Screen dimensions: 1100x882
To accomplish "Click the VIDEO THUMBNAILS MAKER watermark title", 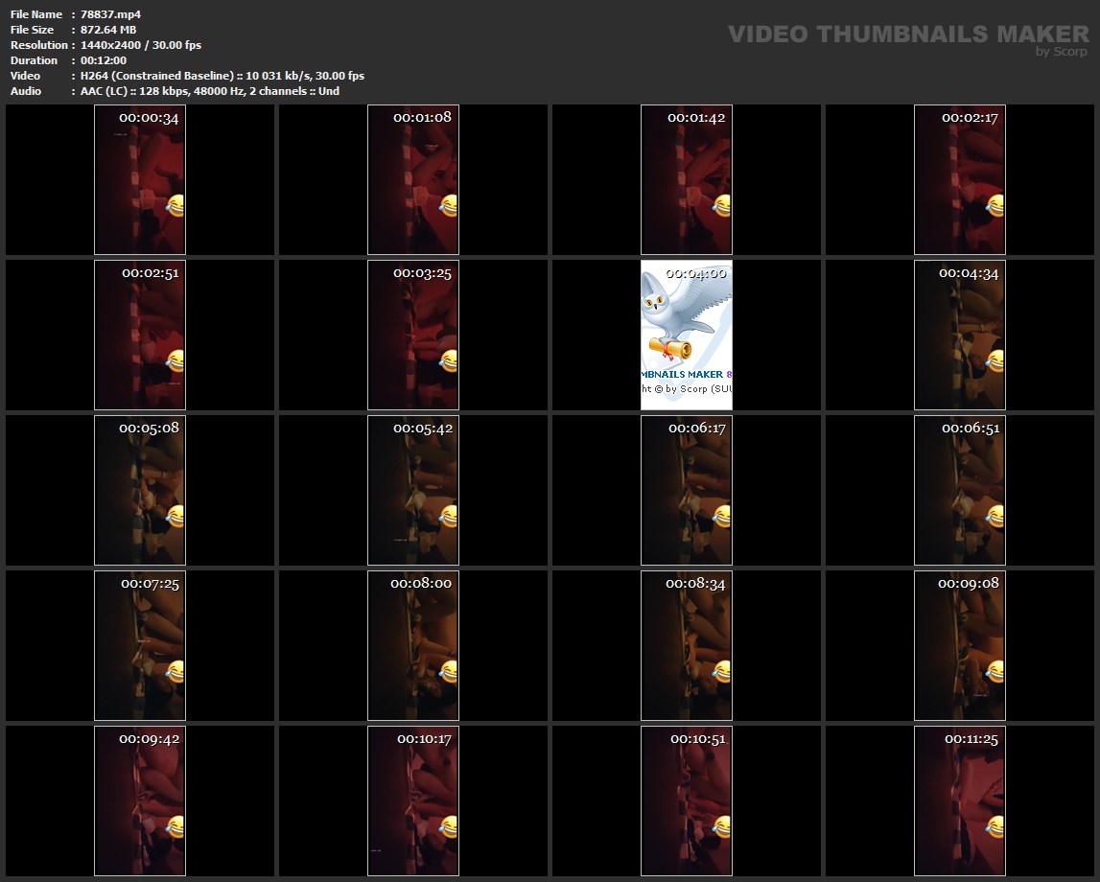I will (x=907, y=35).
